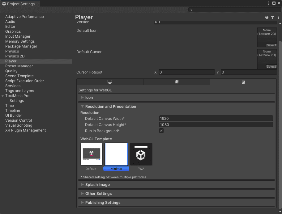Open the Player presets sliders icon
The width and height of the screenshot is (282, 214).
[273, 17]
